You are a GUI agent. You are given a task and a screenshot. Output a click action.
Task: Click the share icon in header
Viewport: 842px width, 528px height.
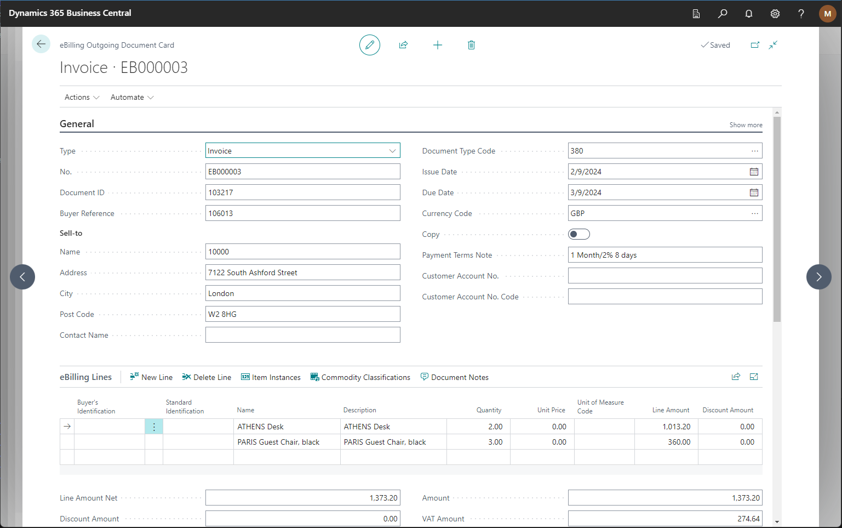(404, 45)
